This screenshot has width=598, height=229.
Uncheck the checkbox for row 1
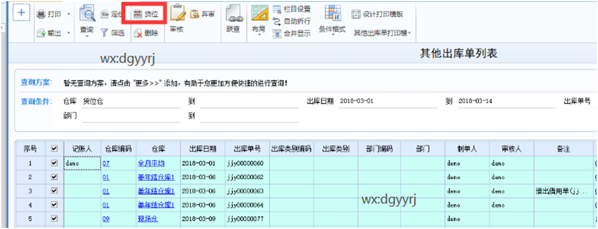click(54, 163)
